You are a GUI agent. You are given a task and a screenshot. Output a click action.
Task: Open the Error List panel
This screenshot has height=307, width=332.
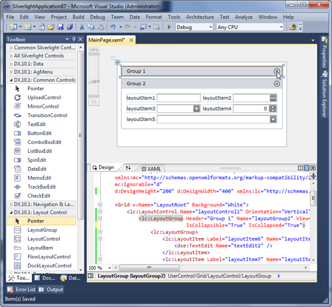click(x=21, y=290)
